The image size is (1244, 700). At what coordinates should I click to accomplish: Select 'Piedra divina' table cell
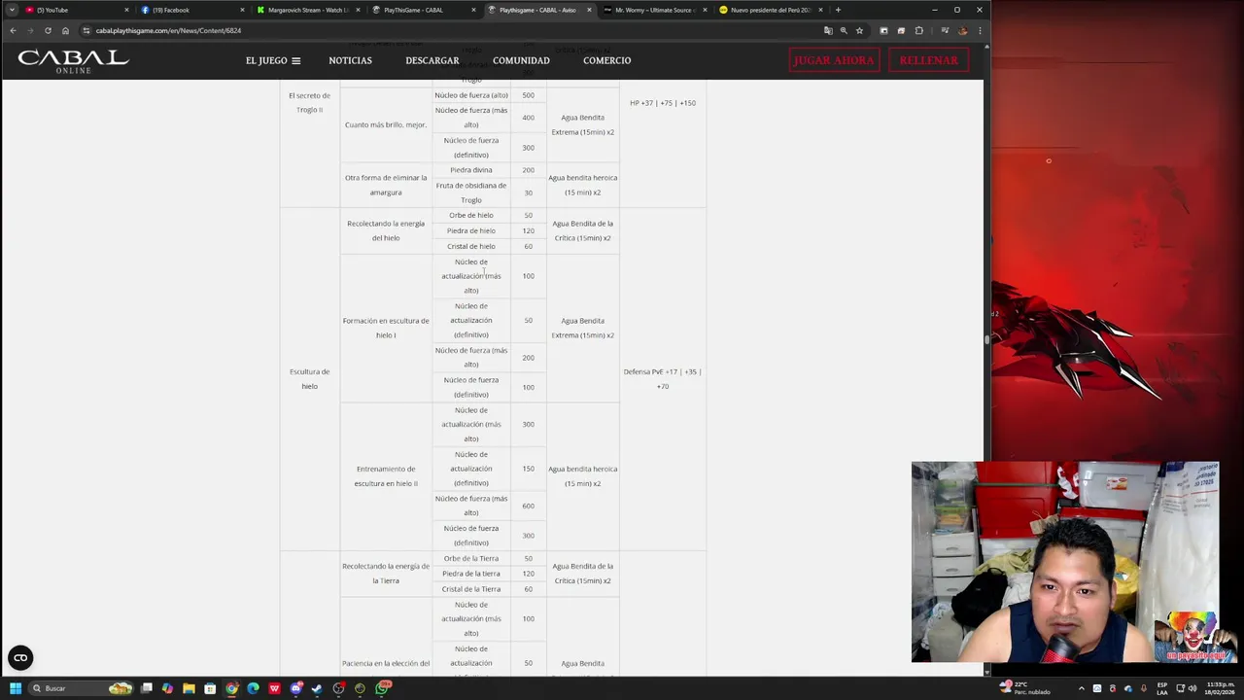point(471,170)
